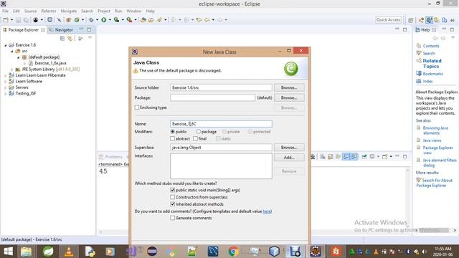Open the Search icon in Help view
The image size is (459, 258).
pos(419,53)
